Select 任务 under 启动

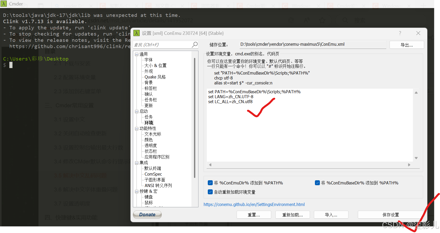click(x=149, y=117)
